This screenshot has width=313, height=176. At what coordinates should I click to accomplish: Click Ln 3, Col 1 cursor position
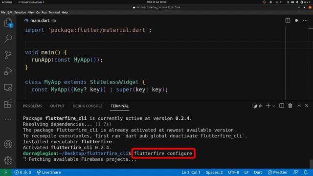(x=191, y=172)
